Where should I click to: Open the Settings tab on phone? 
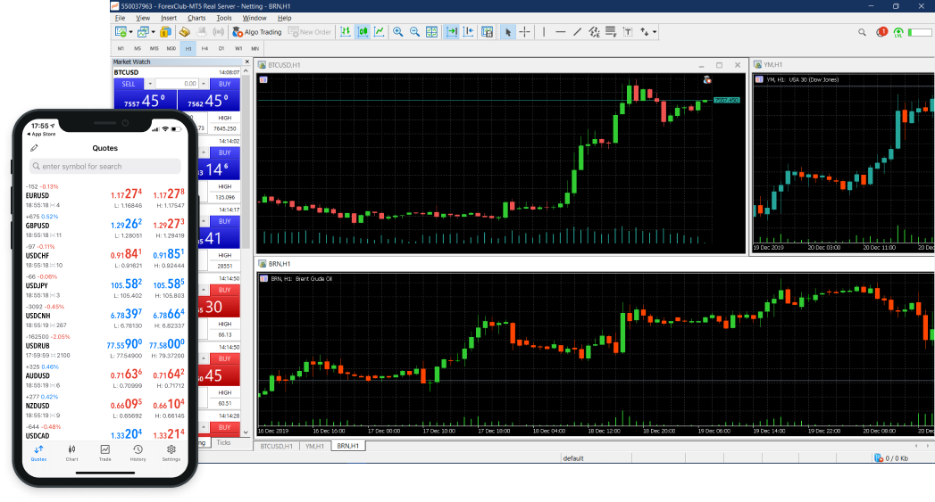(x=171, y=453)
